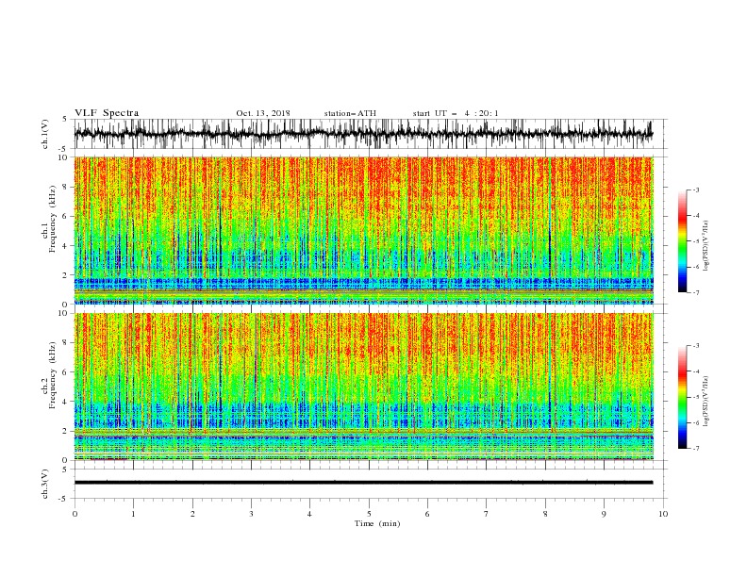Screen dimensions: 747x577
Task: Select the "start UT = 4 :20: 1" text
Action: click(456, 113)
